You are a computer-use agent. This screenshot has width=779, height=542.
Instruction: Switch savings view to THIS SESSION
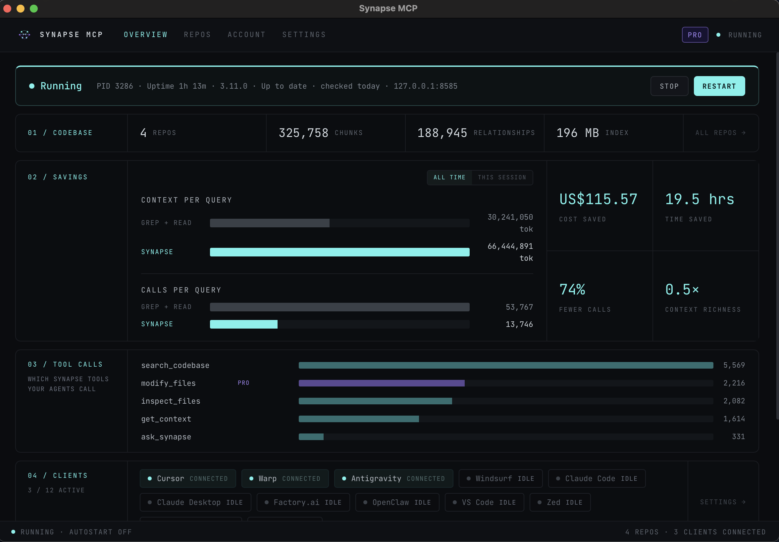click(502, 177)
